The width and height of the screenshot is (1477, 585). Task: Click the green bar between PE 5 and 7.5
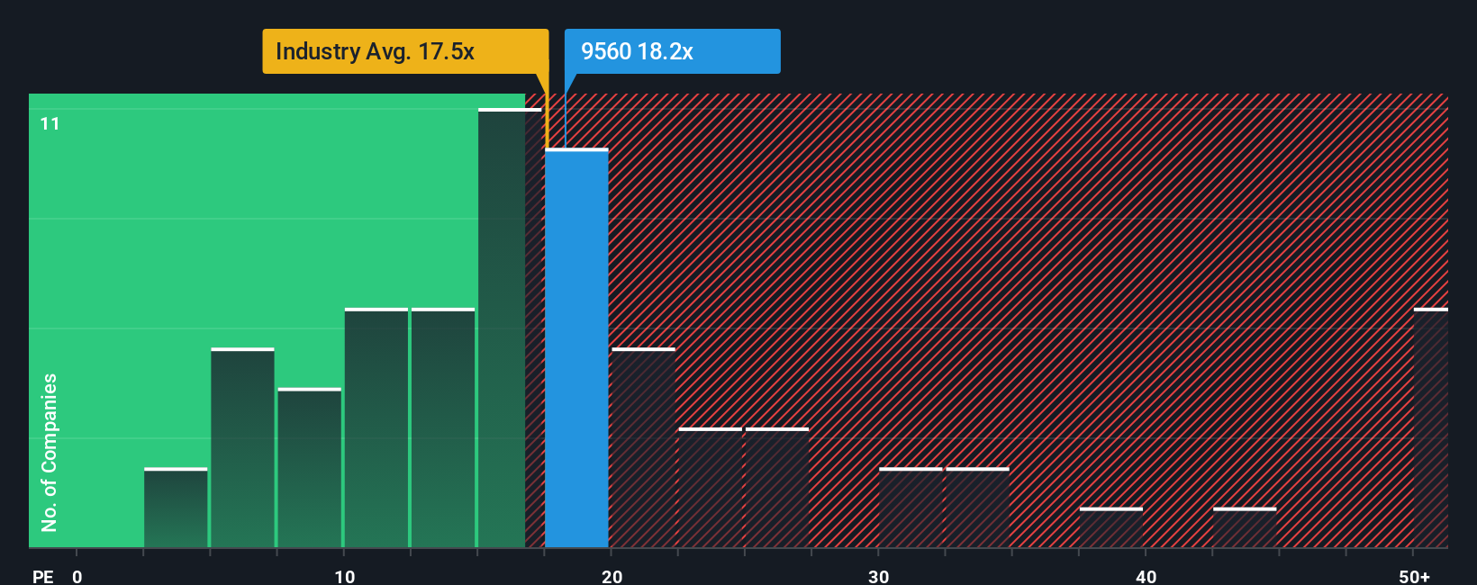click(242, 448)
